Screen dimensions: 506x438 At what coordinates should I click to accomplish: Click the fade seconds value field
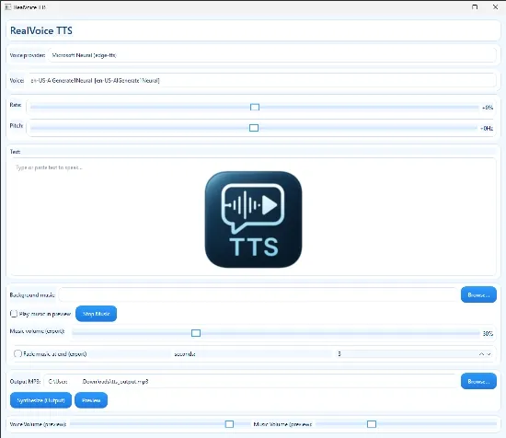pyautogui.click(x=407, y=353)
